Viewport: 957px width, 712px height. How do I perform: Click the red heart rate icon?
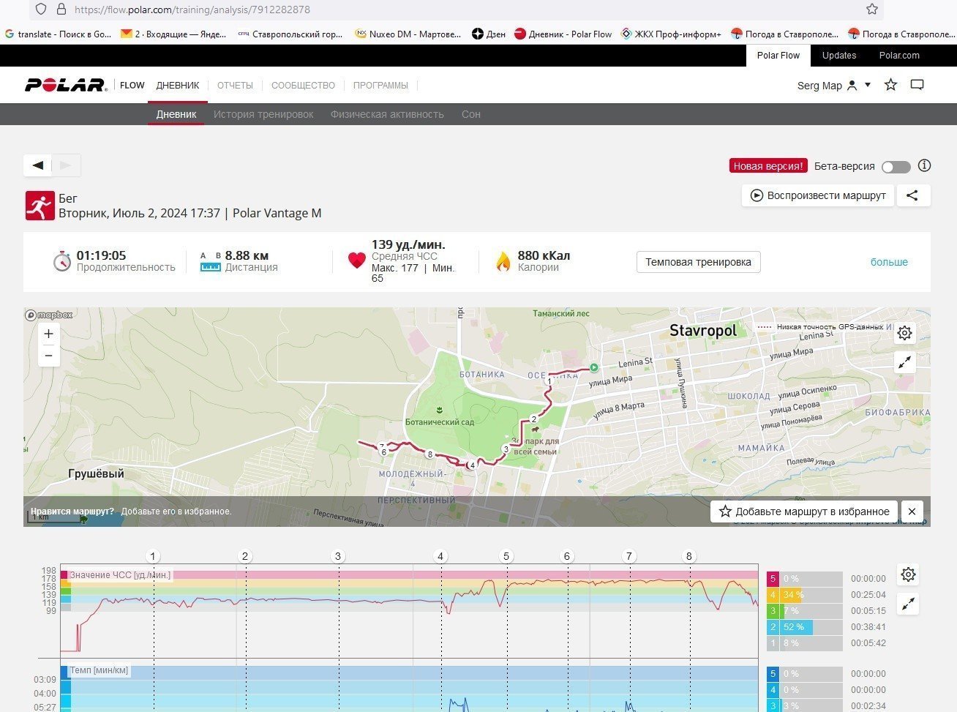(356, 261)
